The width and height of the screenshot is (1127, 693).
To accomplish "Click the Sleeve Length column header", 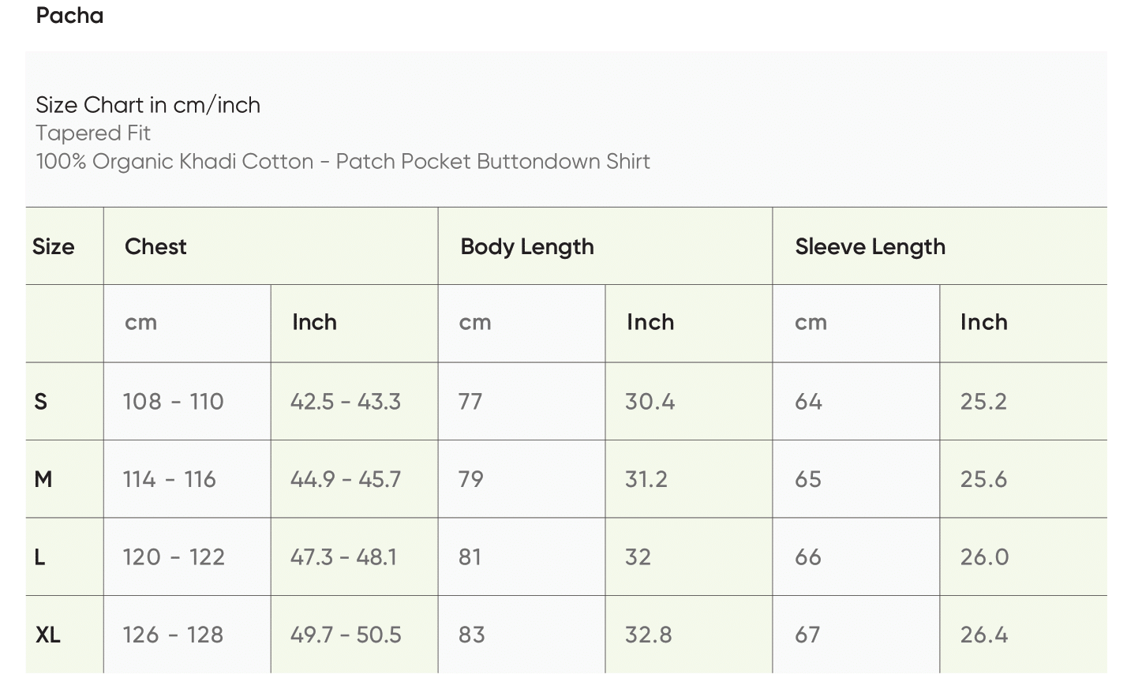I will [x=870, y=246].
